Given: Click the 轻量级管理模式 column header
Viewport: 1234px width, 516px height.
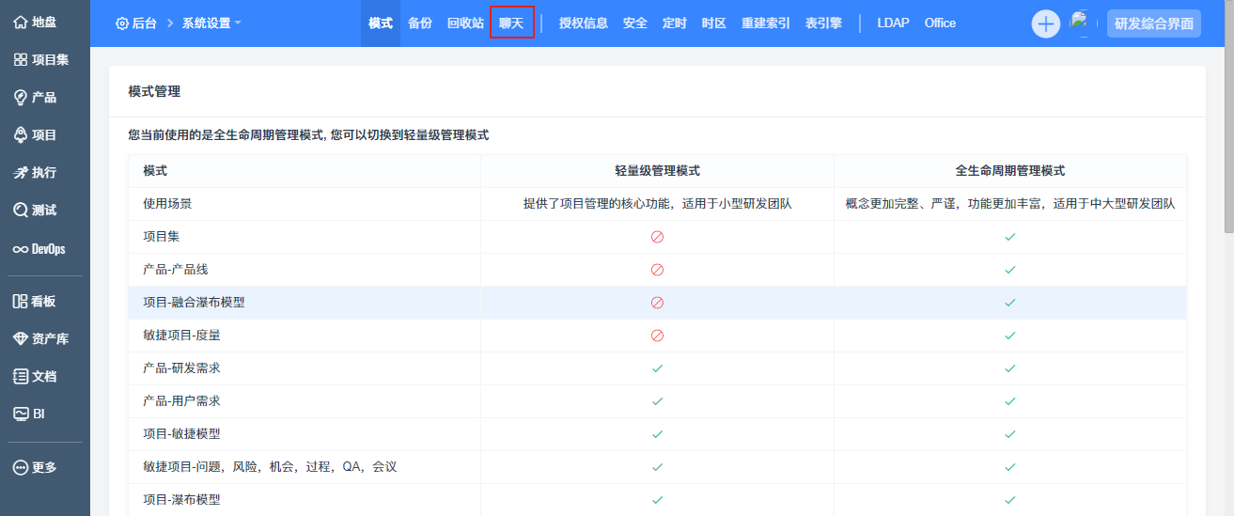Looking at the screenshot, I should coord(657,171).
